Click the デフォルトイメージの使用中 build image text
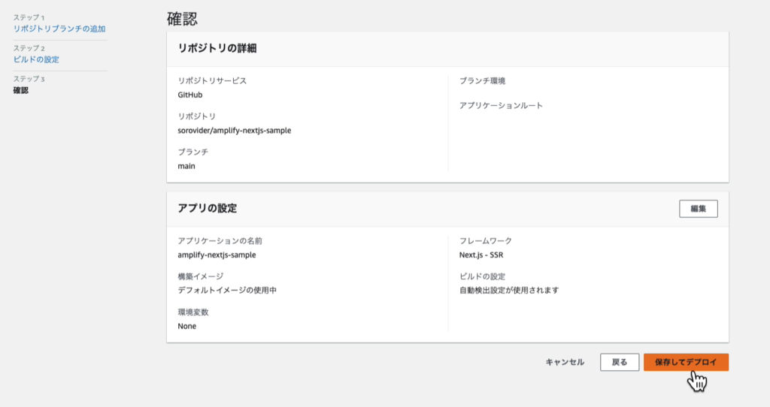Screen dimensions: 770x407 pyautogui.click(x=227, y=290)
